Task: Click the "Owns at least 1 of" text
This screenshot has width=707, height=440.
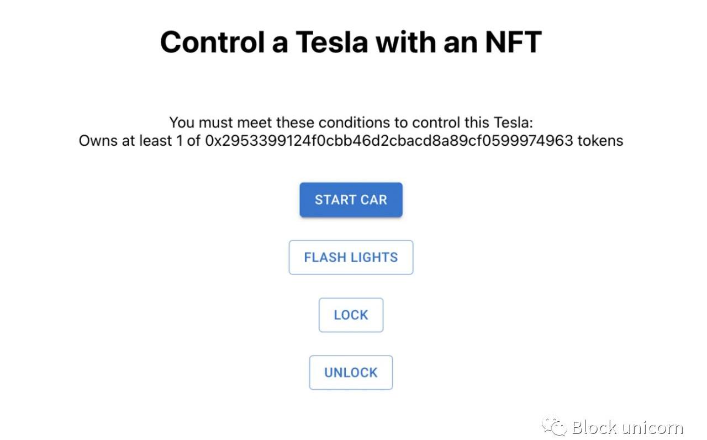Action: pos(140,141)
